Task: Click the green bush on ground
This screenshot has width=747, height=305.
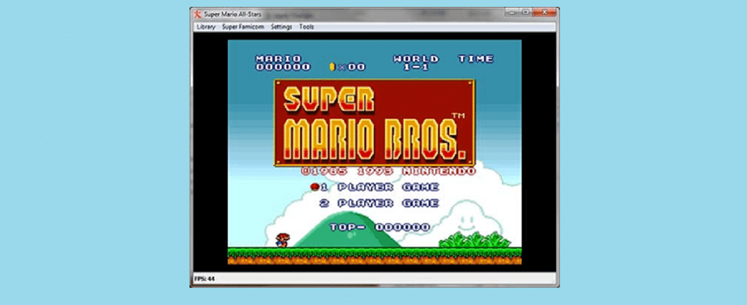Action: pyautogui.click(x=474, y=240)
